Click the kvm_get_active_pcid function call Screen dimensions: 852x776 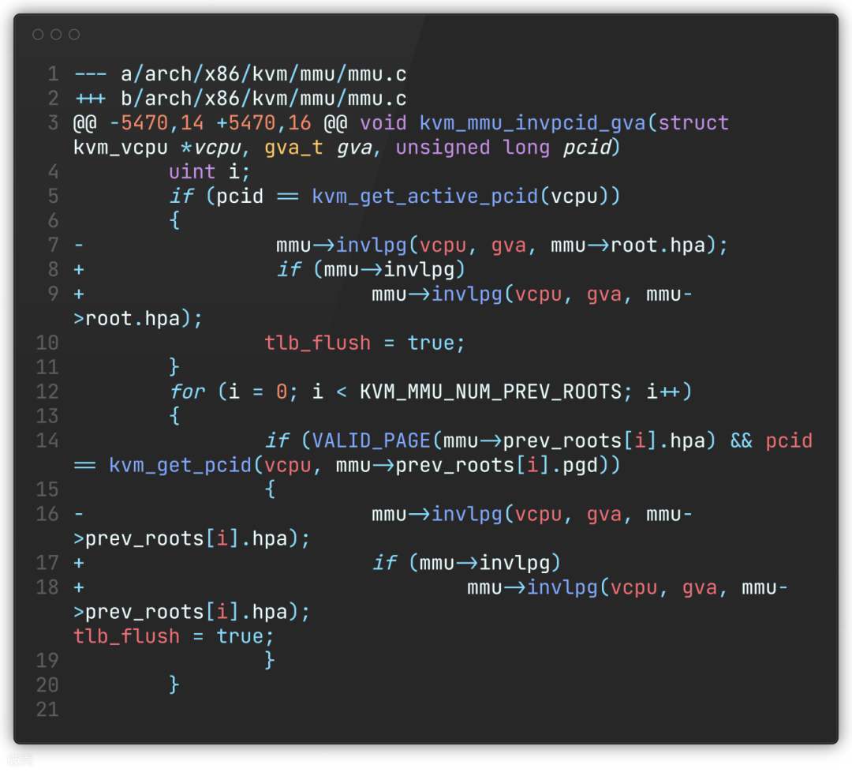click(x=424, y=197)
